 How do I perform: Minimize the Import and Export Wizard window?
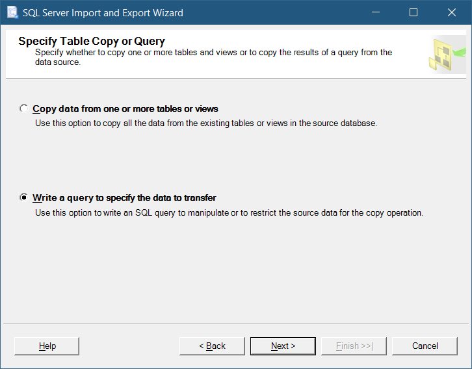[375, 12]
